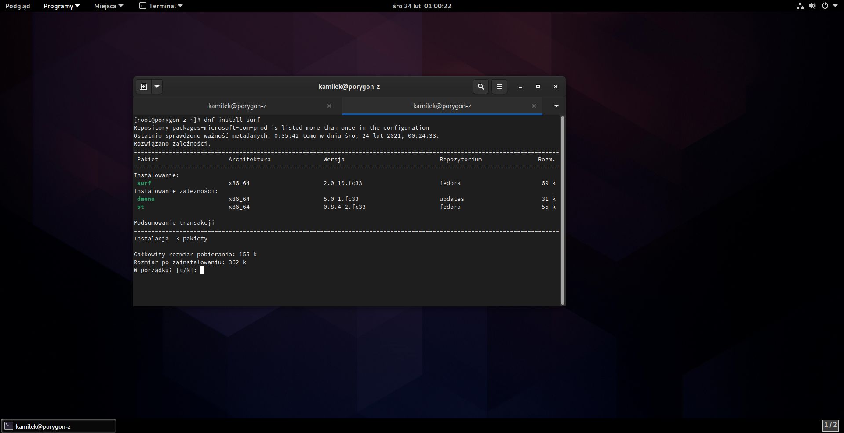This screenshot has width=844, height=433.
Task: Click the workspace switcher 1/2 indicator
Action: 830,425
